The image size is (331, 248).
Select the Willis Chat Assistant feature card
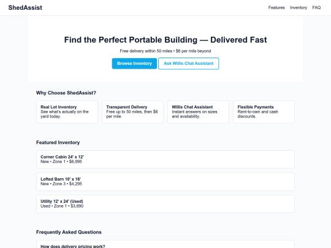pyautogui.click(x=198, y=112)
